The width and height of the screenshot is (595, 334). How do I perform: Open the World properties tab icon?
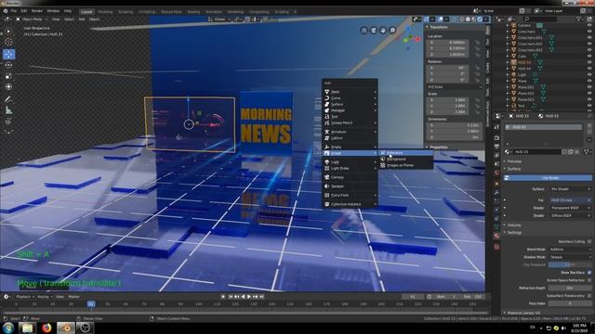point(496,173)
